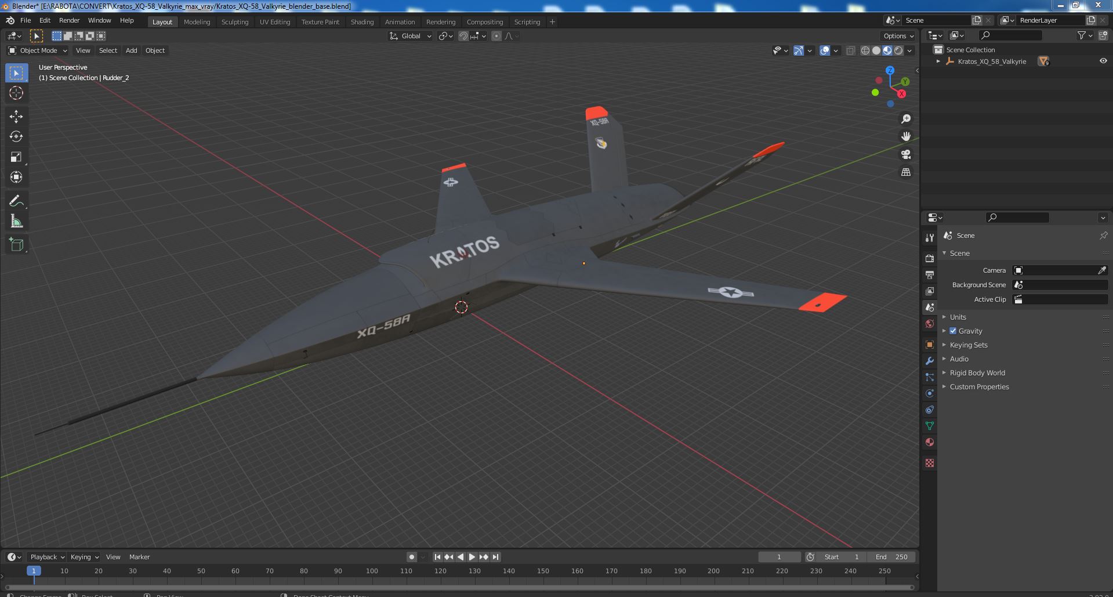
Task: Open the Object Data properties tab
Action: 930,426
